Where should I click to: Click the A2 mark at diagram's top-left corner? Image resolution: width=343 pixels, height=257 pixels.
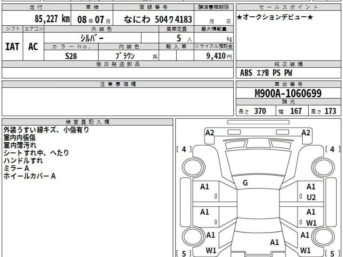[210, 132]
